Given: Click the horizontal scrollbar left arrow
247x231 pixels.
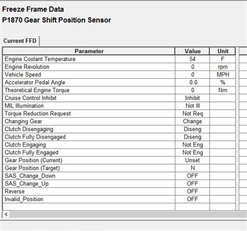Looking at the screenshot, I should [x=6, y=214].
